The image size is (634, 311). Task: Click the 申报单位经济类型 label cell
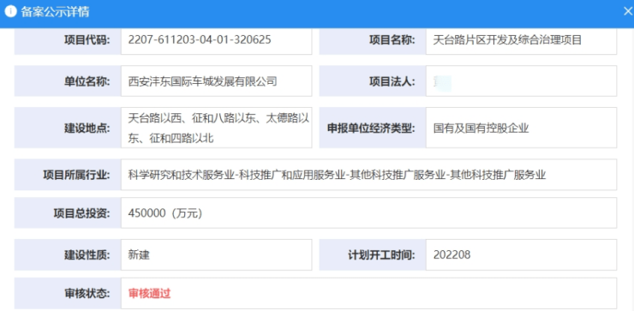(x=373, y=128)
